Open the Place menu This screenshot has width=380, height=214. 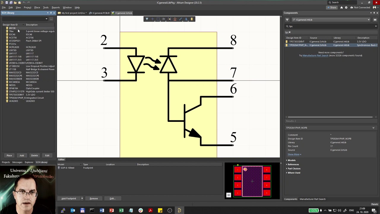pyautogui.click(x=37, y=7)
